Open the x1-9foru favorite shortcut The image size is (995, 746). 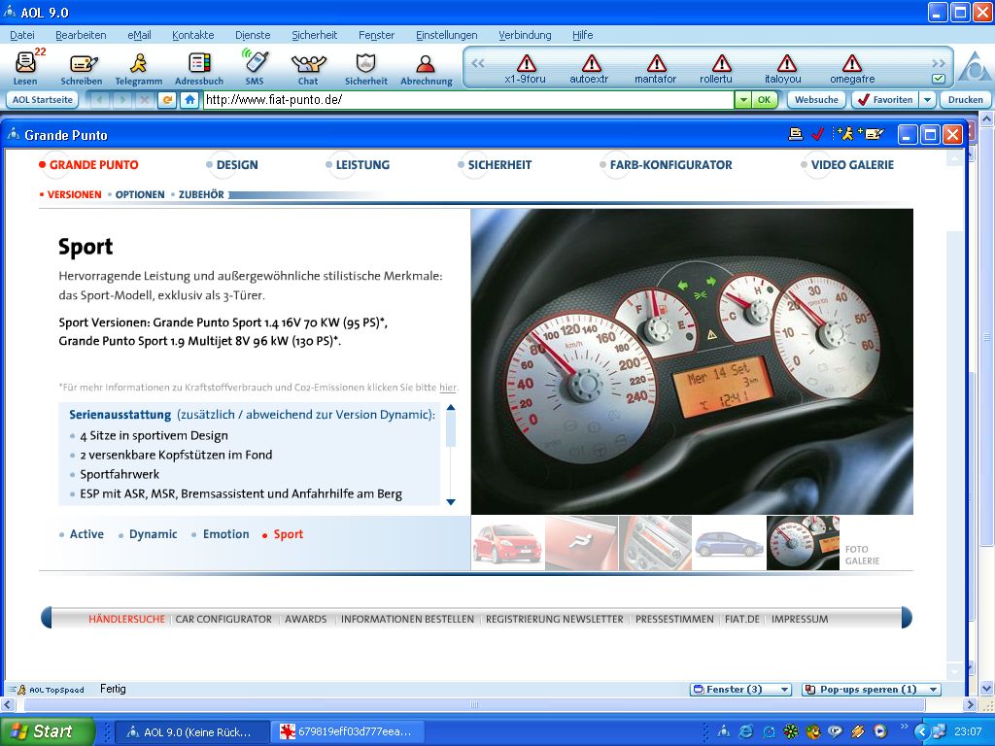526,68
